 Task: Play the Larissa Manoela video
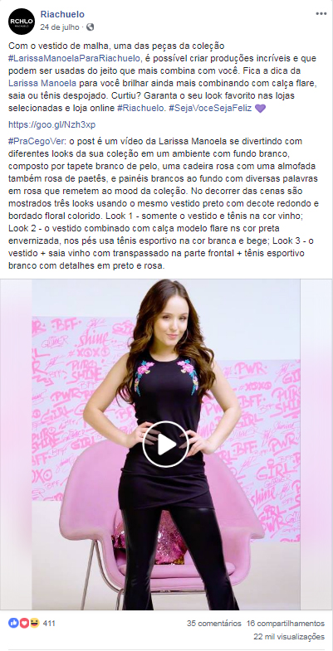click(166, 445)
